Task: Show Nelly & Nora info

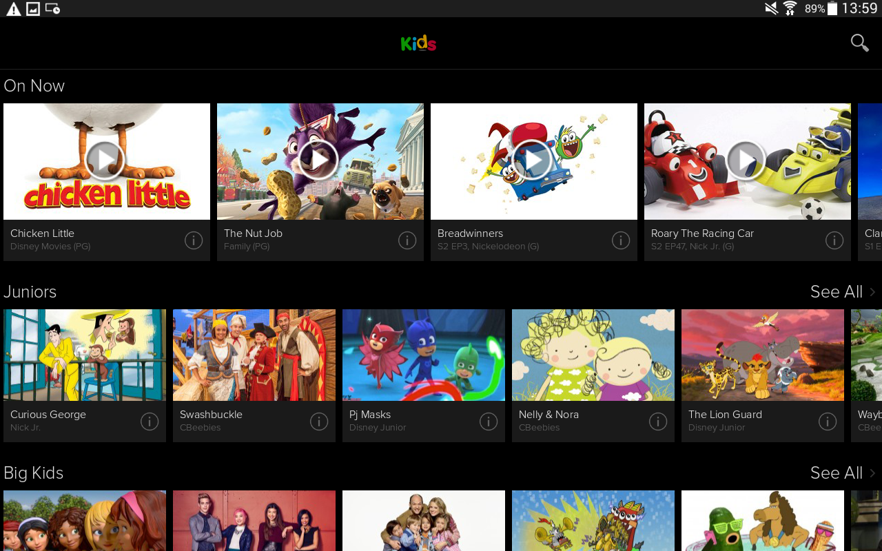Action: [x=658, y=422]
